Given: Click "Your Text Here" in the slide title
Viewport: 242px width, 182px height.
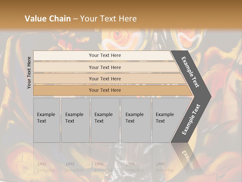Looking at the screenshot, I should [108, 19].
